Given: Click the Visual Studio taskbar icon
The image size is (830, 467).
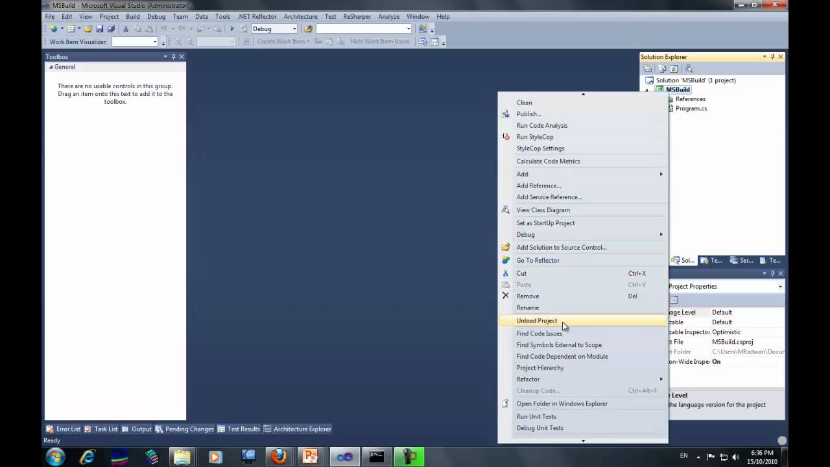Looking at the screenshot, I should (x=344, y=457).
